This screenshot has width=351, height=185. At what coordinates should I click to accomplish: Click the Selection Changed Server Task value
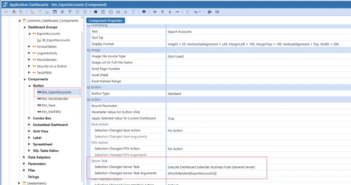212,167
